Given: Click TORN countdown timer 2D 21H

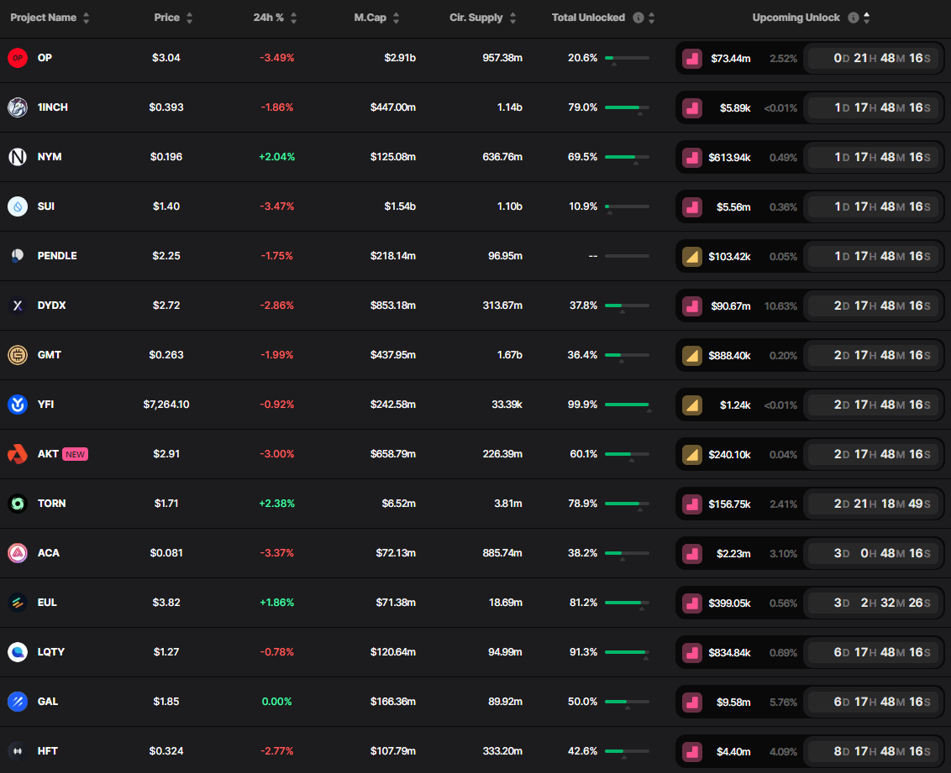Looking at the screenshot, I should tap(874, 504).
